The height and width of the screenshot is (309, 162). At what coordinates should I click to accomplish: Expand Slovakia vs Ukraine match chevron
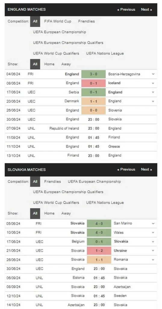(153, 251)
